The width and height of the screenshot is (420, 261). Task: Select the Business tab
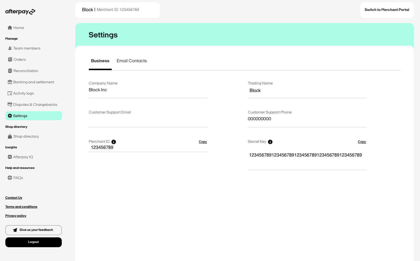pos(100,61)
